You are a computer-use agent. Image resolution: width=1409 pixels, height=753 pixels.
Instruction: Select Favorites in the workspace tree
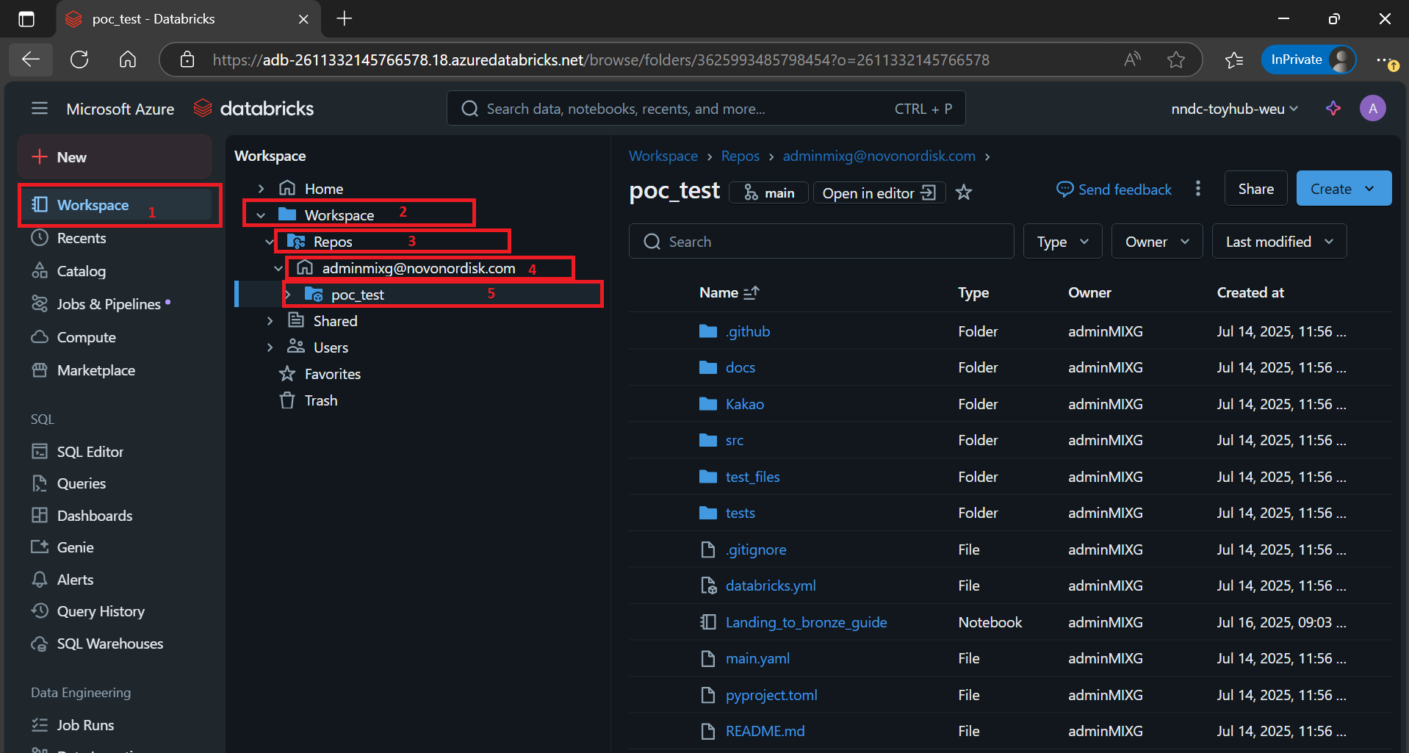[320, 374]
